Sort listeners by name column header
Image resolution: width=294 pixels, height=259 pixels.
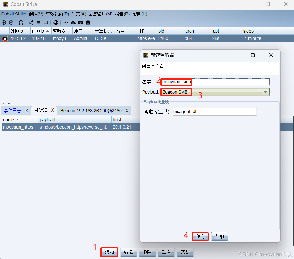point(20,120)
